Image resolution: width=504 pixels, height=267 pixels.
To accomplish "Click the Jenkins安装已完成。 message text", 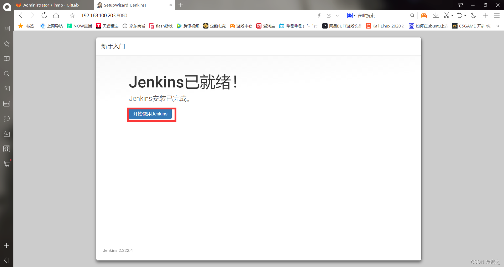I will (159, 99).
